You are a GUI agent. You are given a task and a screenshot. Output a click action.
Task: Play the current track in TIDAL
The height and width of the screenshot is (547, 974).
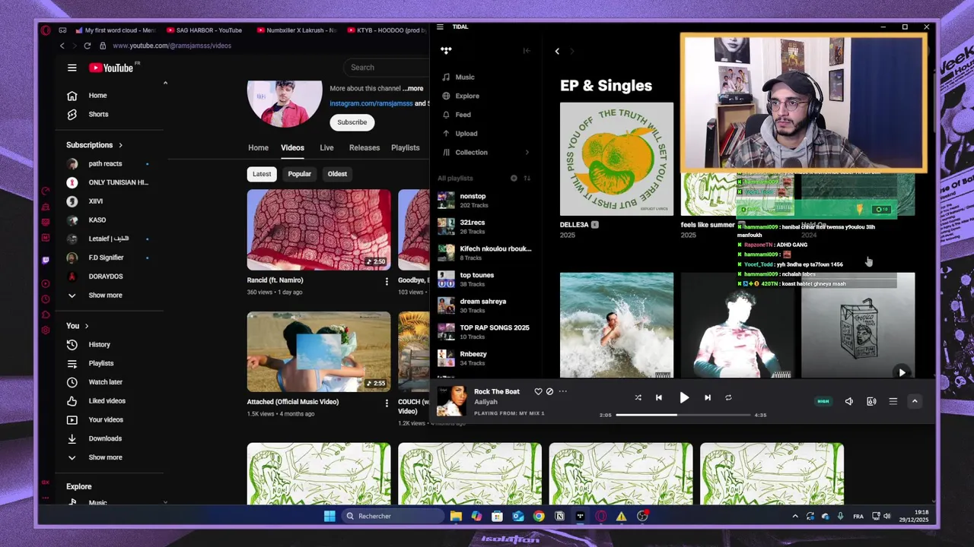(684, 397)
